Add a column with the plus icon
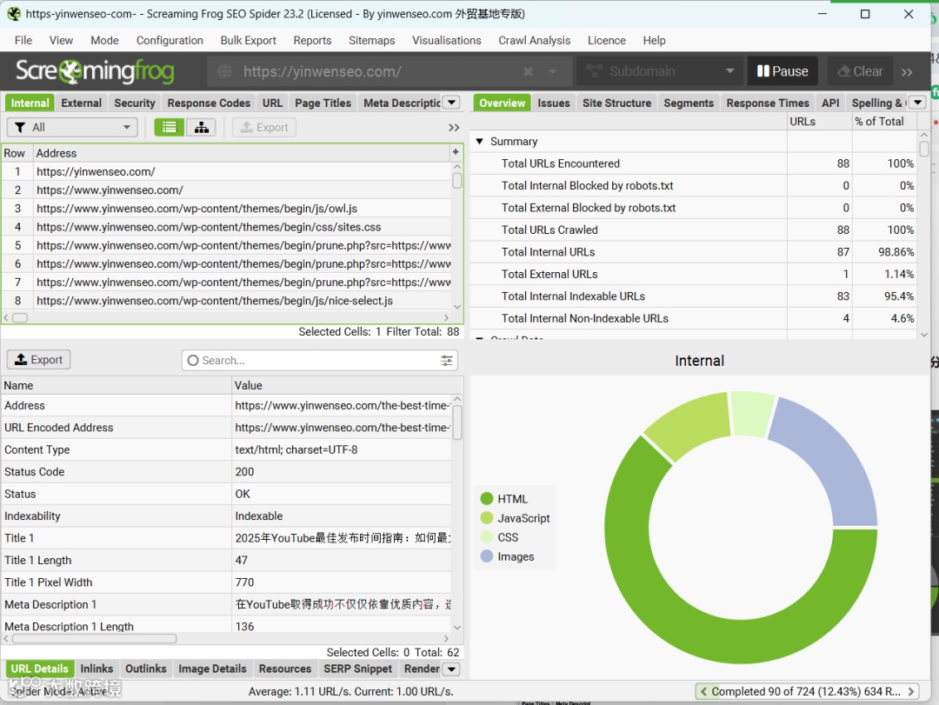939x705 pixels. coord(456,152)
